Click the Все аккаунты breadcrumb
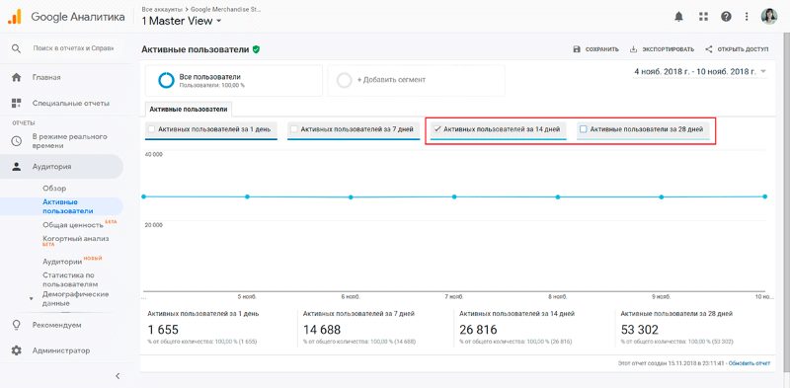Screen dimensions: 790x388 click(x=163, y=9)
